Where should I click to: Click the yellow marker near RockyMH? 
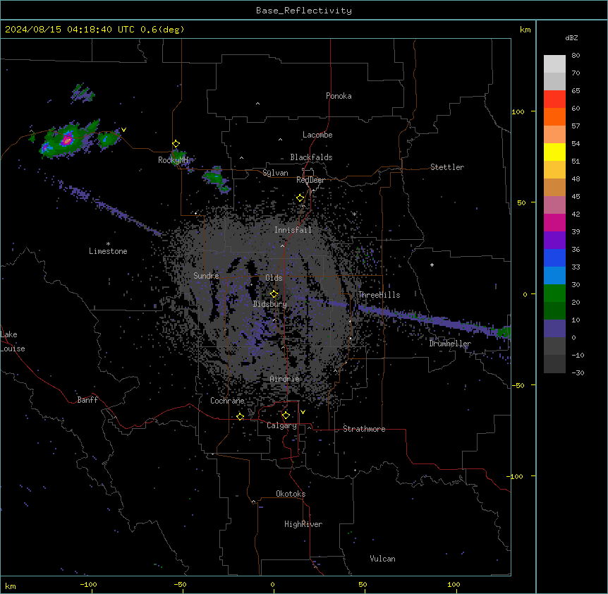[176, 144]
